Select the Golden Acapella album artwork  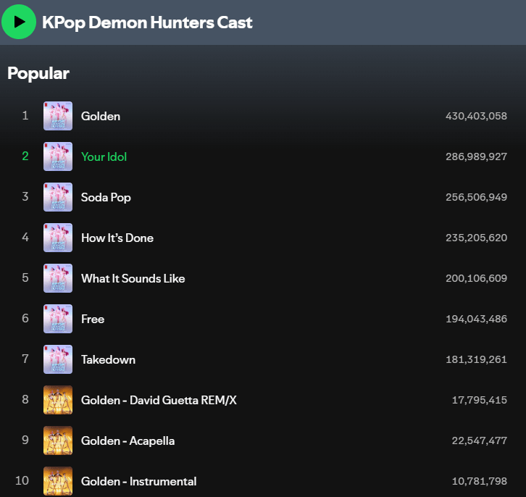(x=58, y=440)
